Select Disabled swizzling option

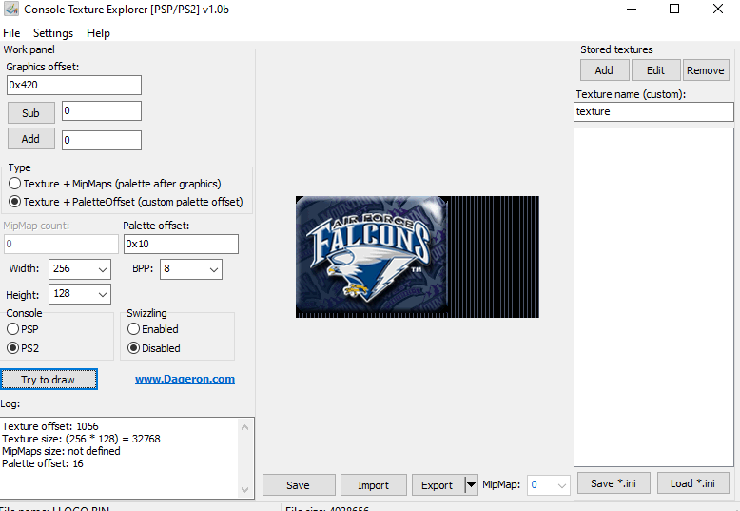coord(154,348)
